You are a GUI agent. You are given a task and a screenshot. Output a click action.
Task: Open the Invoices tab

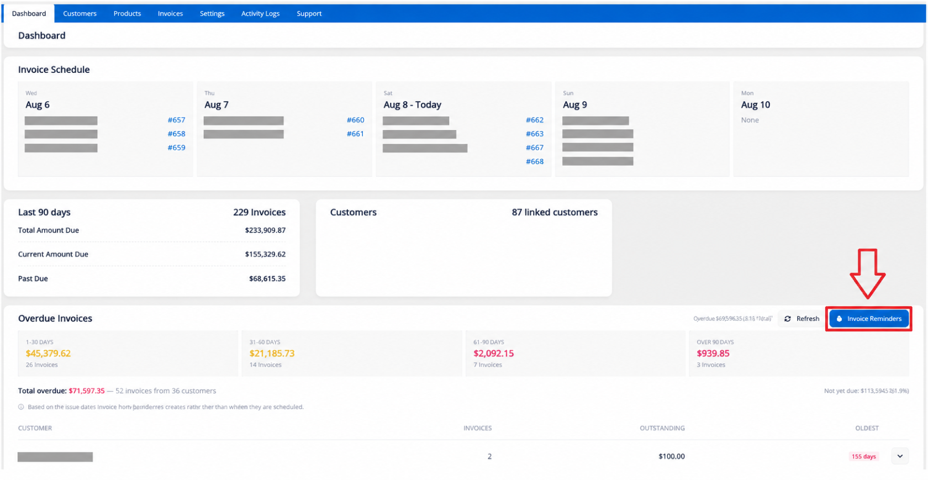170,13
